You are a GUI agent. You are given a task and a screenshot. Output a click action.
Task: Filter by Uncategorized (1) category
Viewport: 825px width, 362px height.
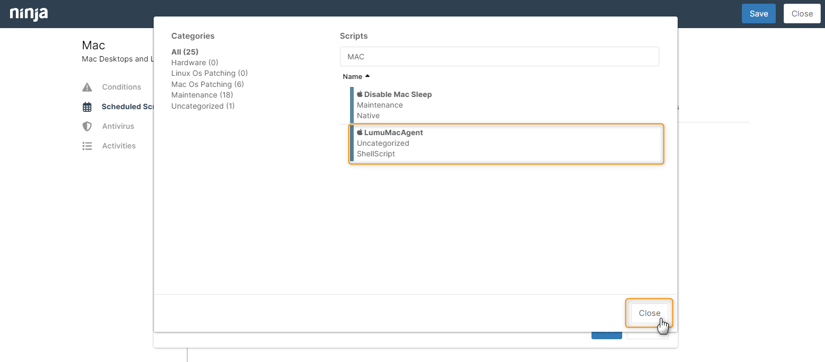point(203,106)
